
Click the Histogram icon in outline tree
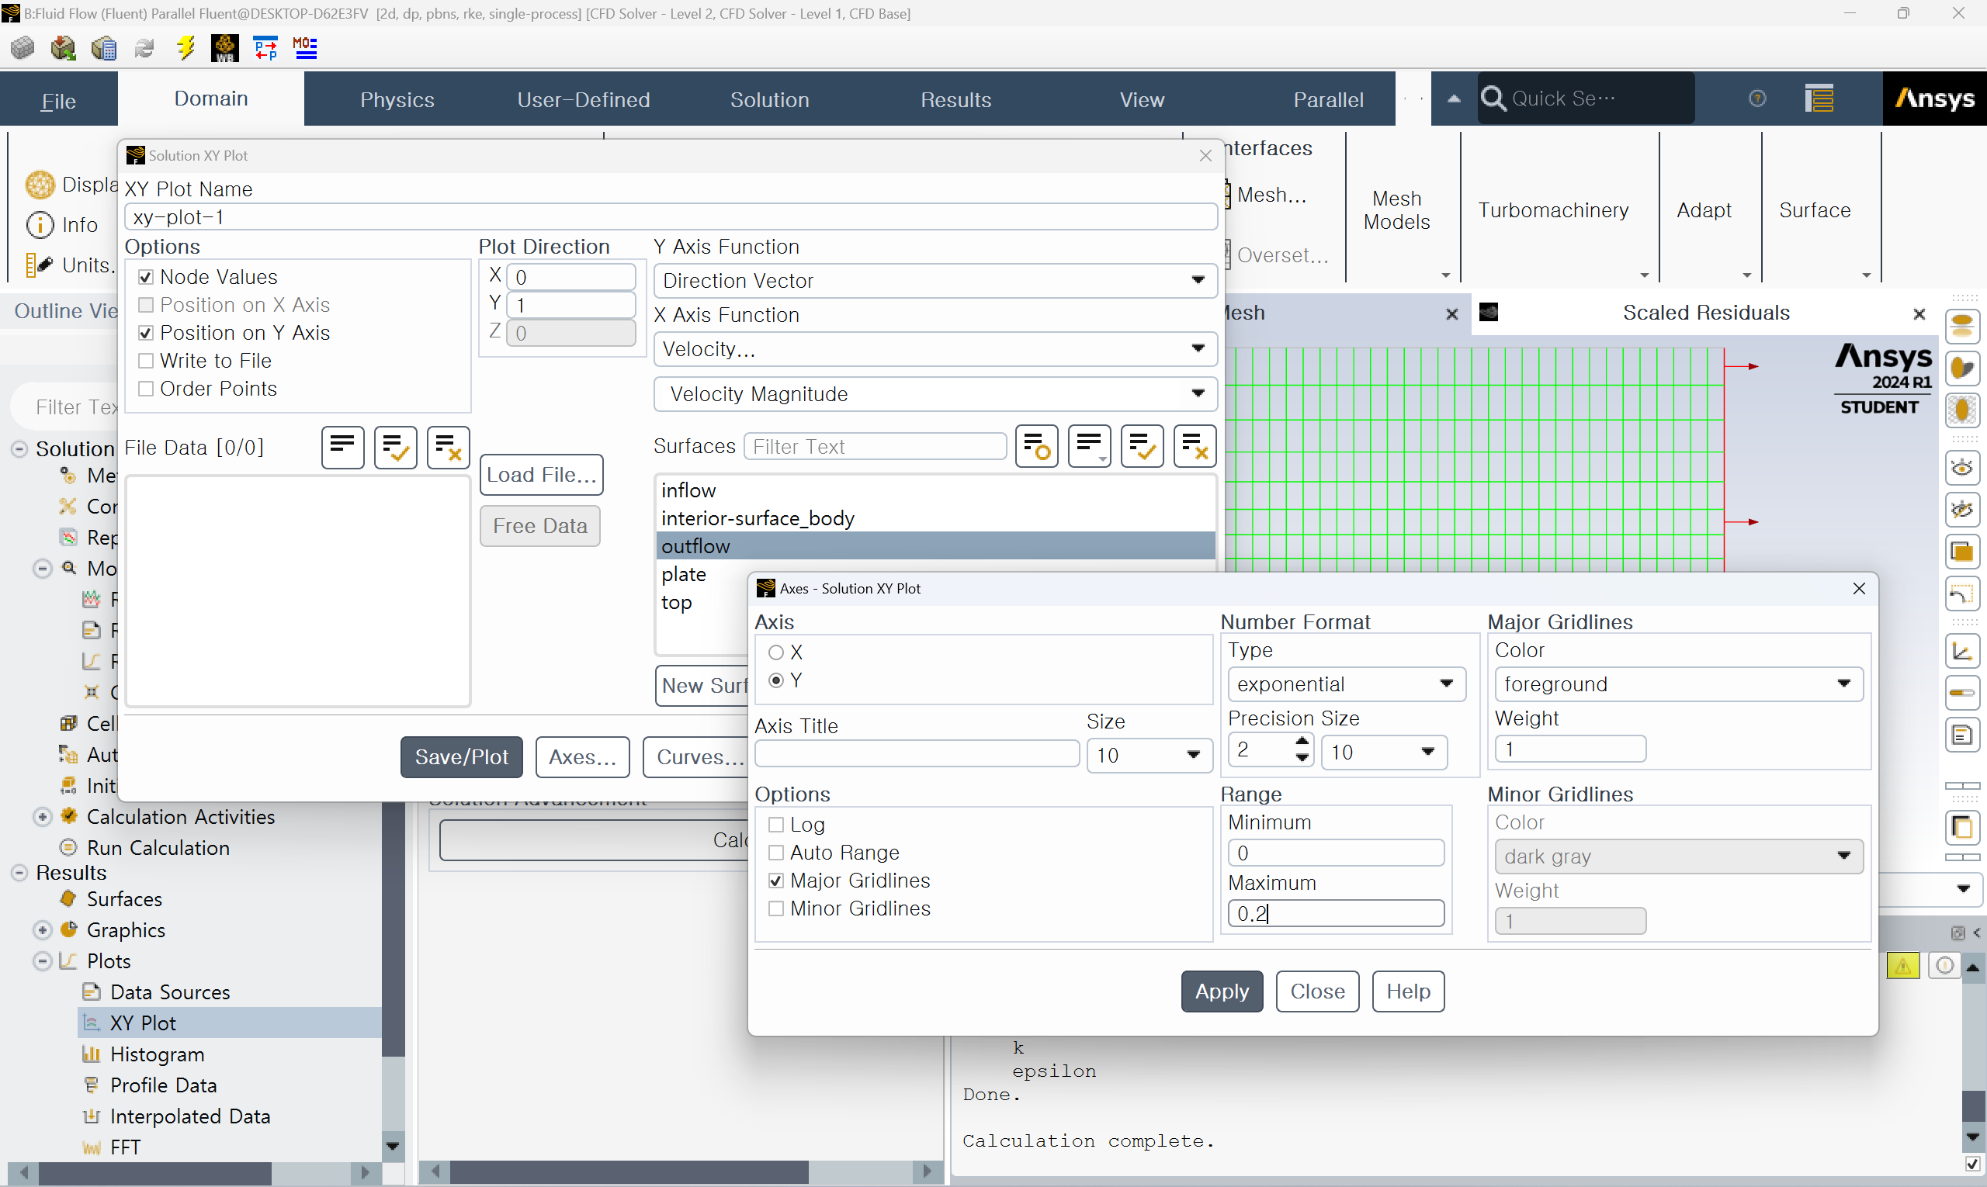(92, 1054)
